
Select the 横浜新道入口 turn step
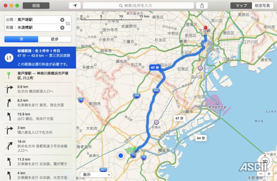tap(38, 89)
